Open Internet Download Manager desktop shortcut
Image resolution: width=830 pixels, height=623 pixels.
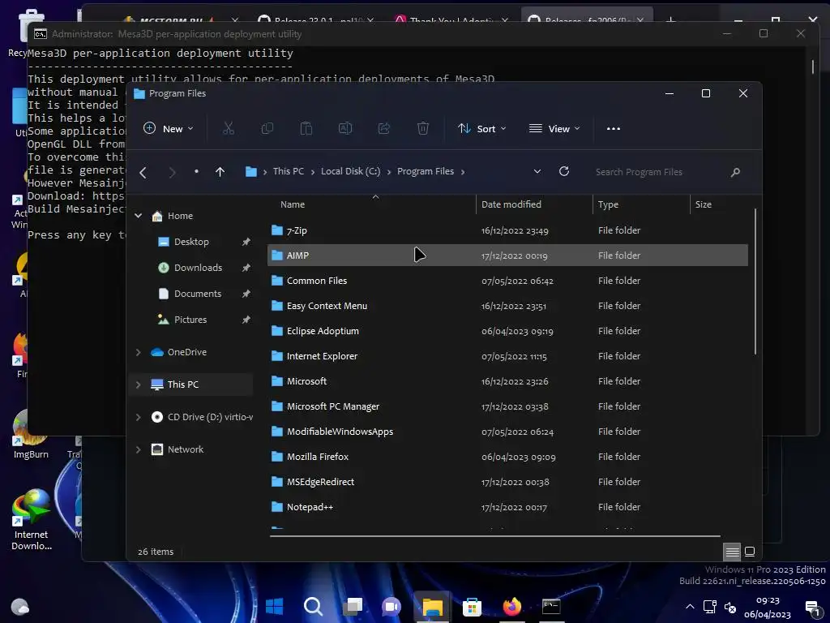pos(31,520)
